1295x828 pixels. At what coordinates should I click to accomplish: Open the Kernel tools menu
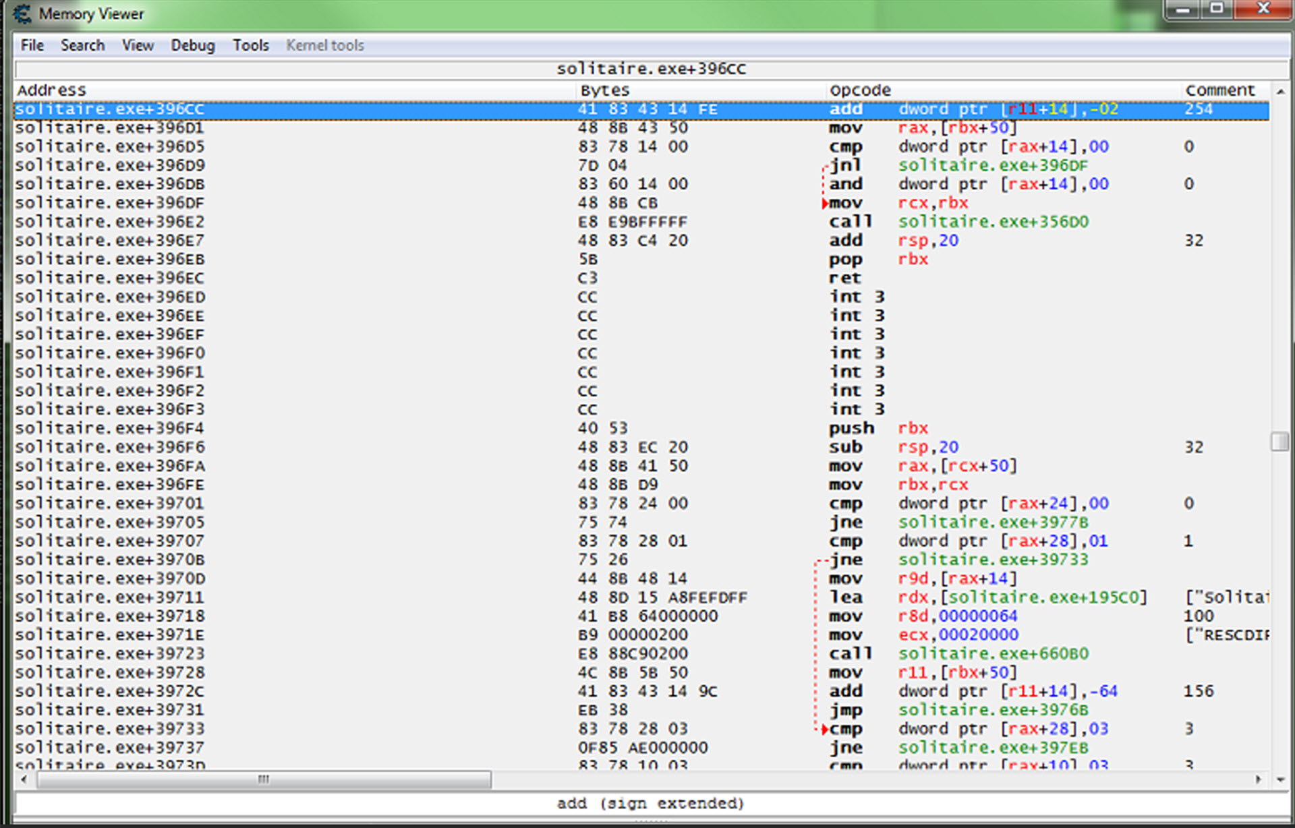[x=325, y=45]
